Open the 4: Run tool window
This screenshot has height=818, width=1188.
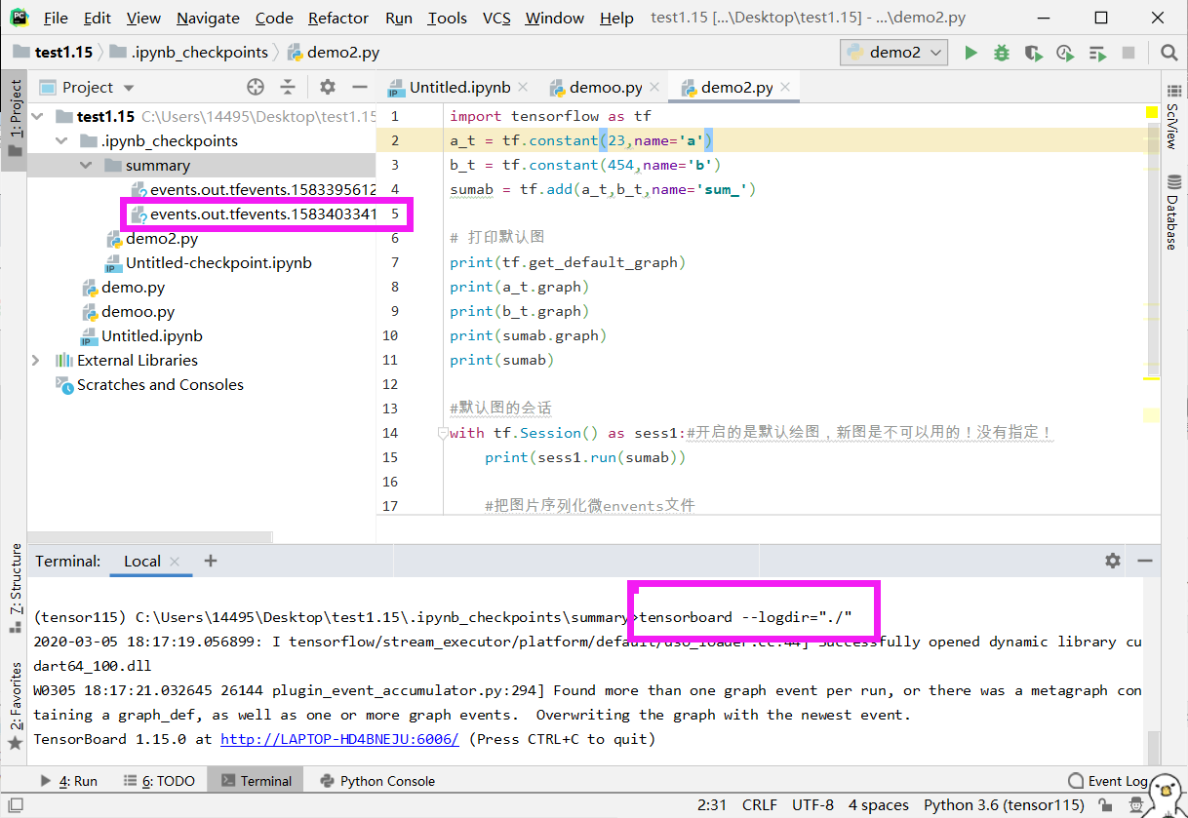click(x=68, y=781)
